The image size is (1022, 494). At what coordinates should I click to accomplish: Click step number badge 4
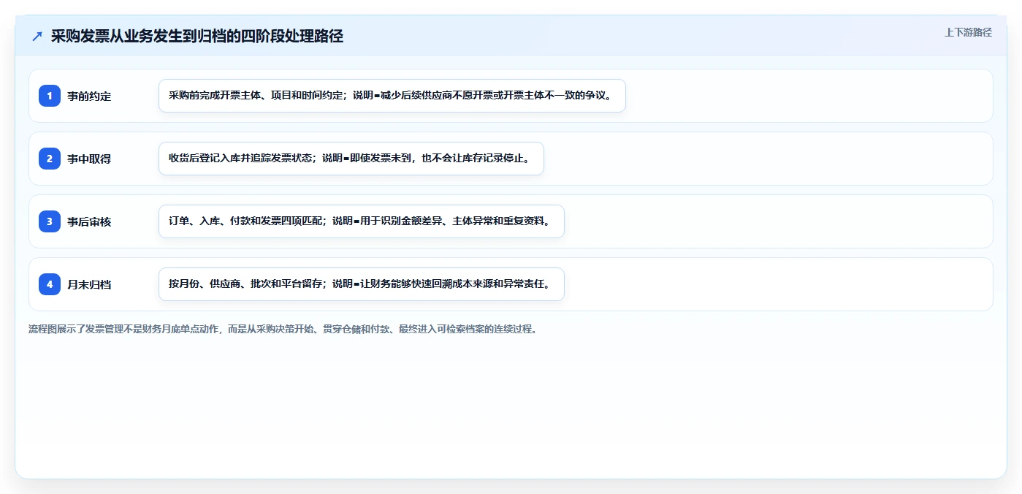(50, 284)
